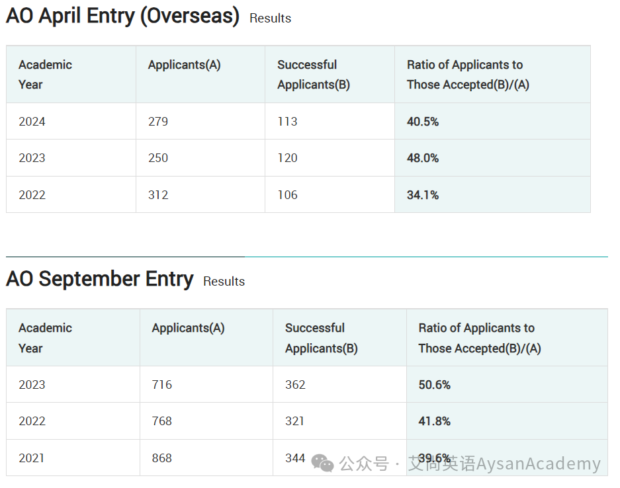The width and height of the screenshot is (620, 488).
Task: Click the 34.1% ratio value
Action: click(423, 195)
